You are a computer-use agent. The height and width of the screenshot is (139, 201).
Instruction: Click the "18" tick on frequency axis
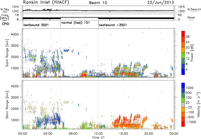(x=17, y=15)
